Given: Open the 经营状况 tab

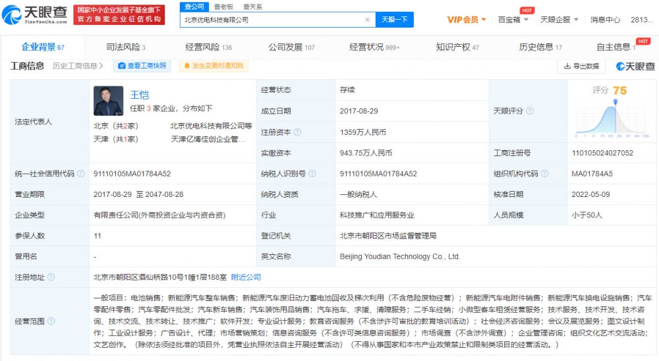Looking at the screenshot, I should (374, 47).
